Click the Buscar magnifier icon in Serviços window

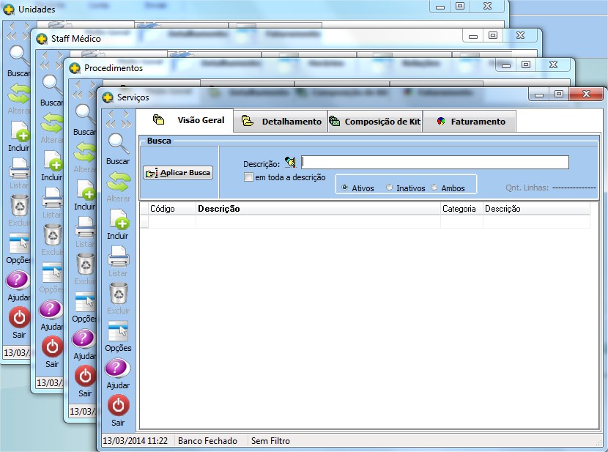118,144
